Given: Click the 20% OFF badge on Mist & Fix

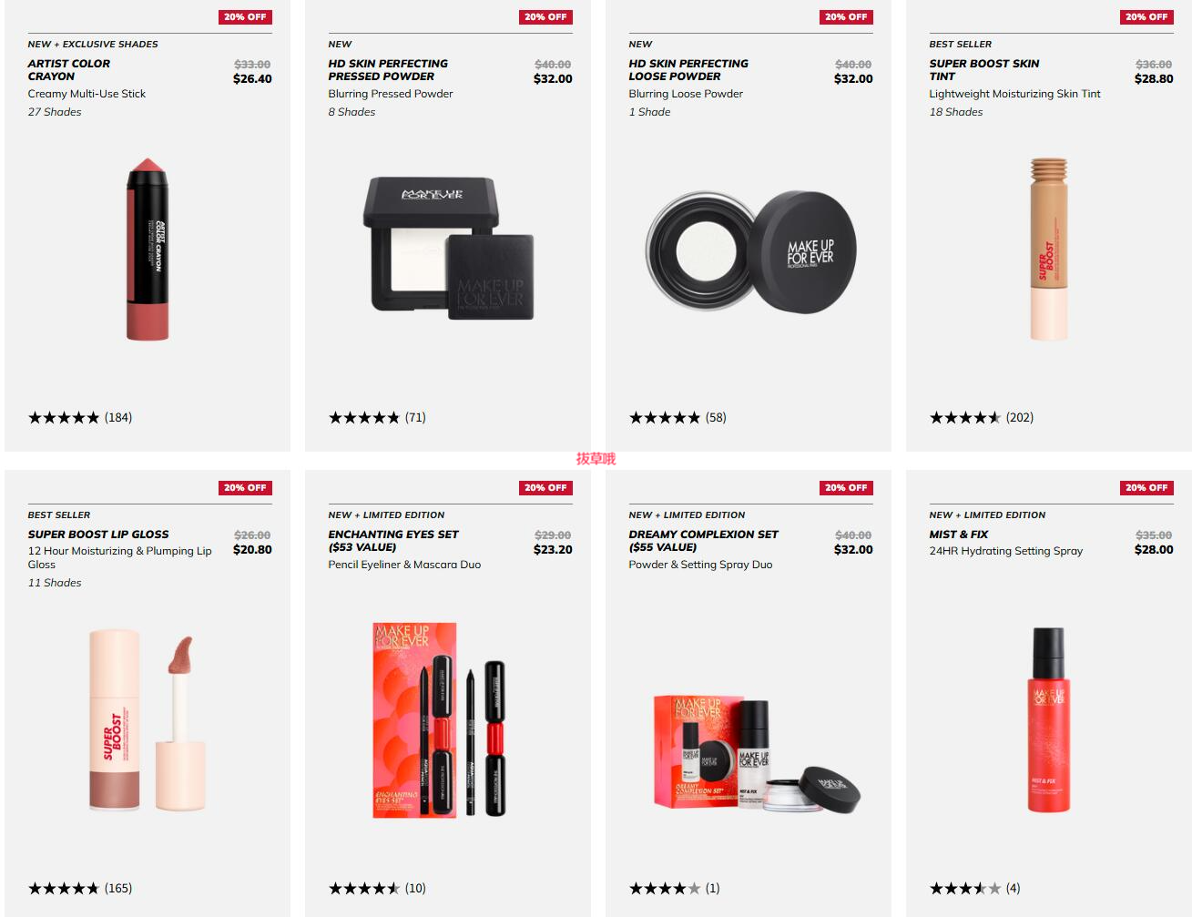Looking at the screenshot, I should tap(1146, 488).
